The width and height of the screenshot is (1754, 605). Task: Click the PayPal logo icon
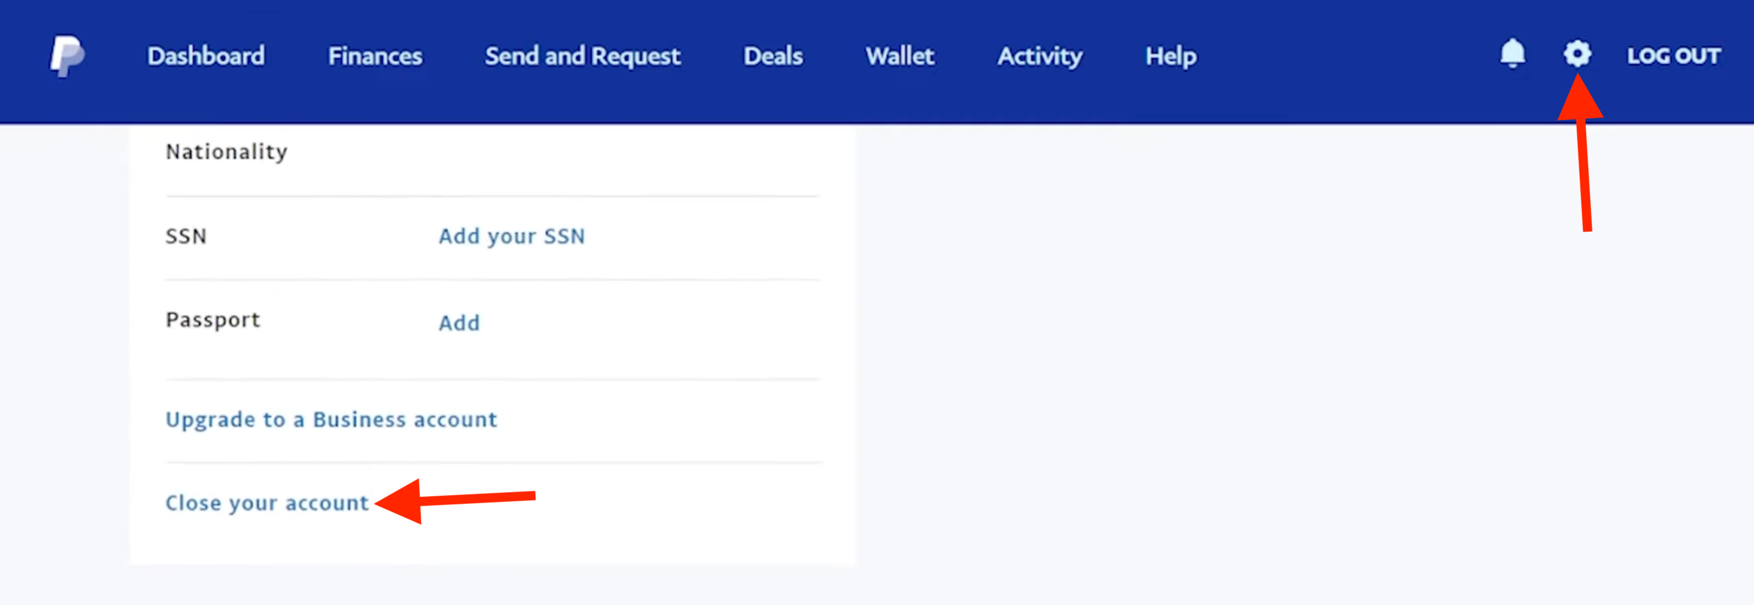coord(67,56)
